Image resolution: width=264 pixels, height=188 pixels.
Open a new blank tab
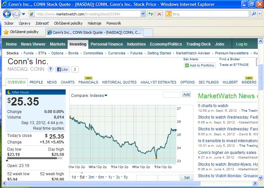point(148,33)
